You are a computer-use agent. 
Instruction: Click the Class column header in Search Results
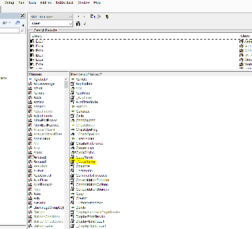(x=245, y=36)
